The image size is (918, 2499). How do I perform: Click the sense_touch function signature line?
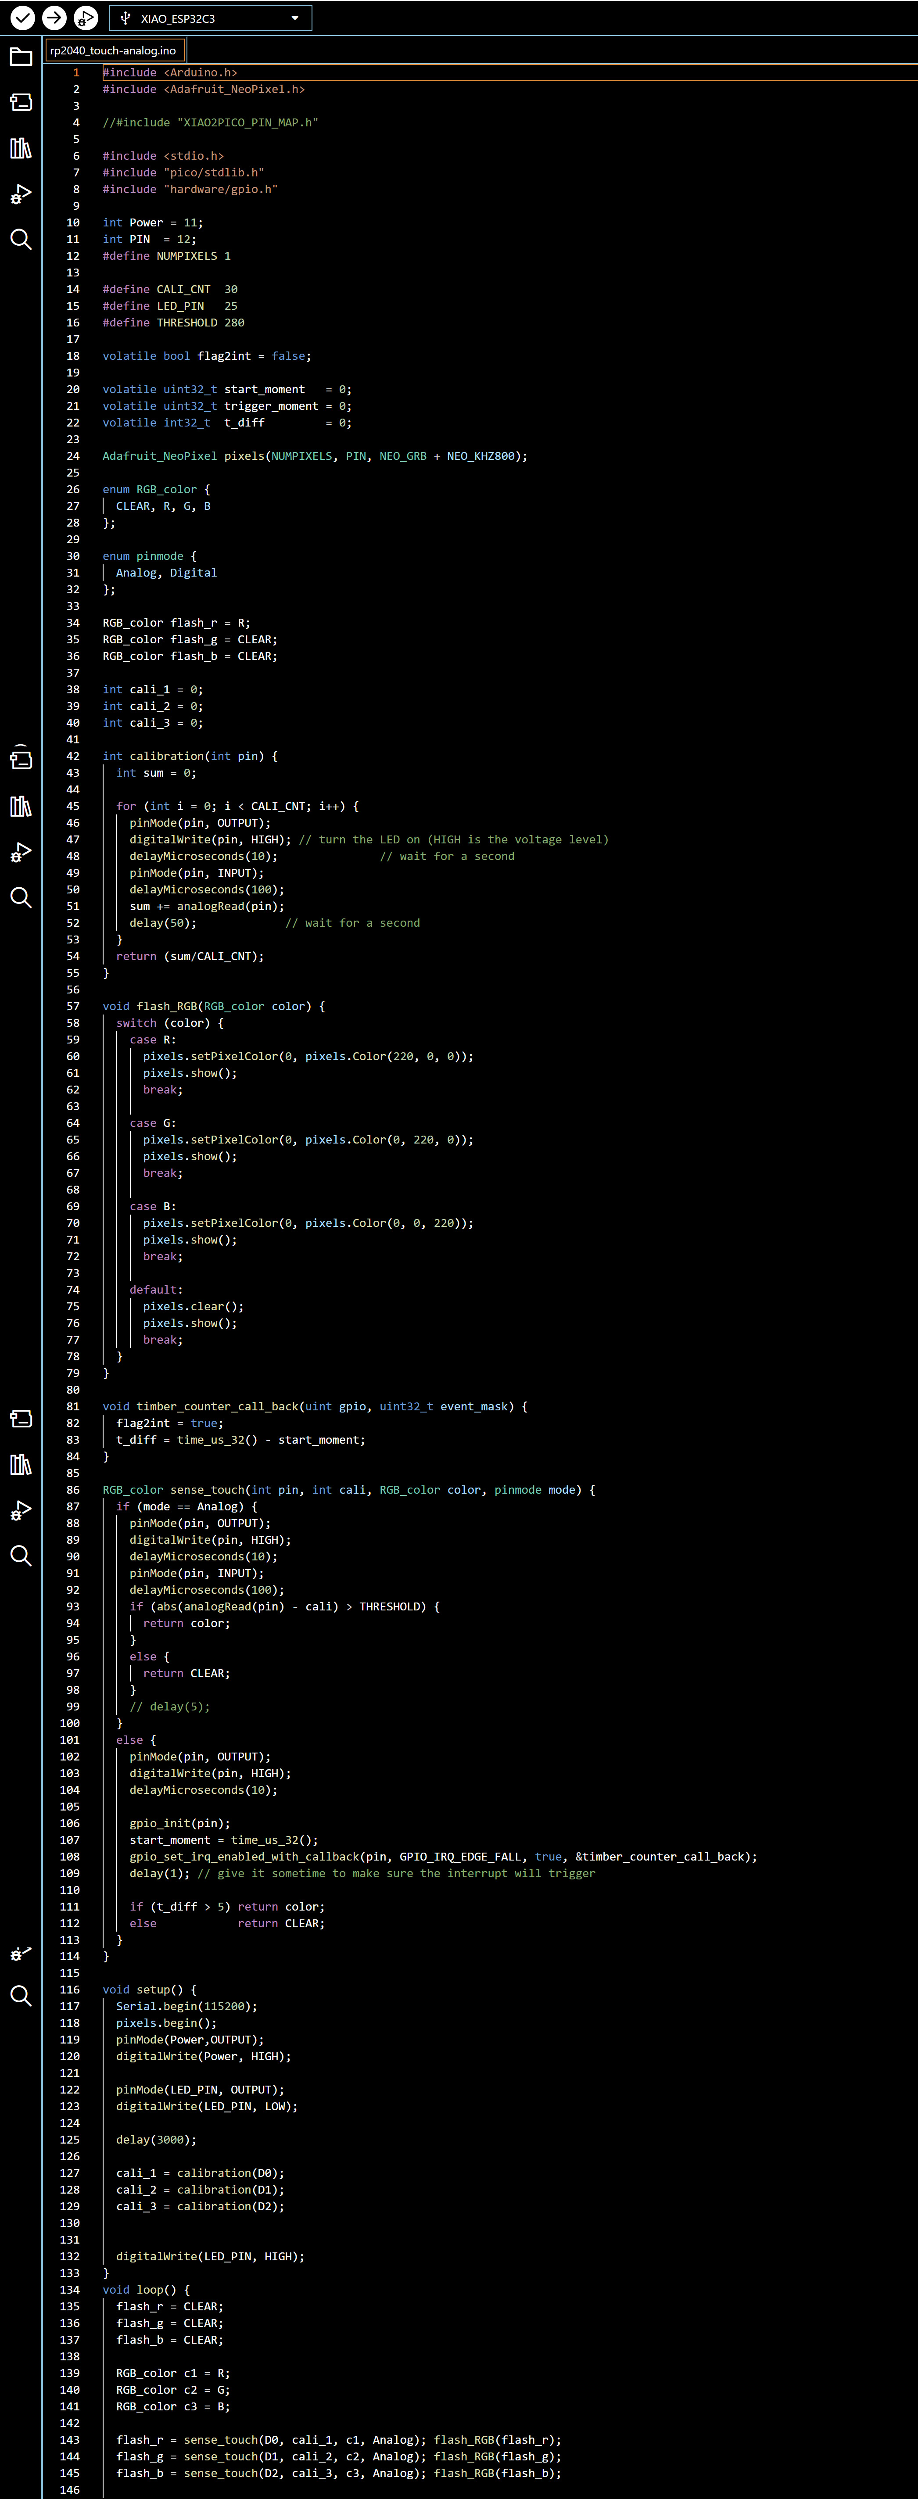[349, 1490]
